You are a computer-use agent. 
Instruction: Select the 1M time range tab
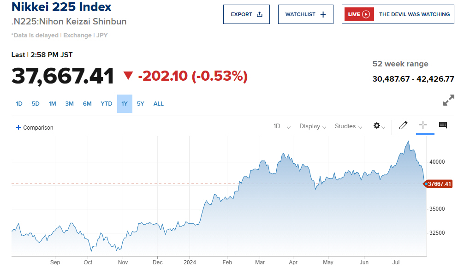pyautogui.click(x=52, y=104)
